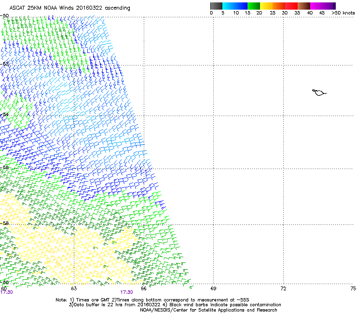Click the longitude label 75
The width and height of the screenshot is (357, 313).
(353, 288)
